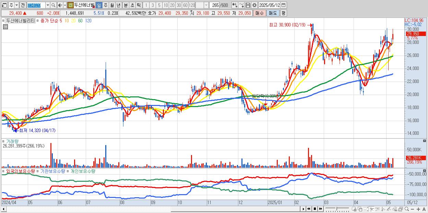Viewport: 428px width, 213px height.
Task: Select the 월 monthly period button
Action: [112, 5]
